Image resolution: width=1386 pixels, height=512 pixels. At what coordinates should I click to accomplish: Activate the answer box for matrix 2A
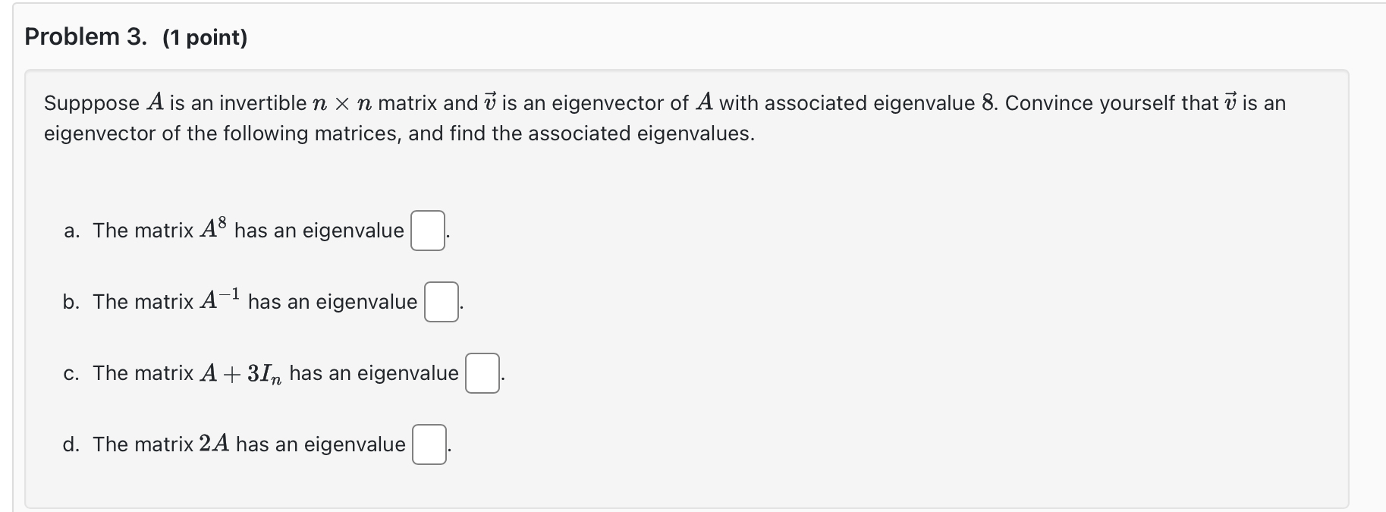tap(429, 444)
